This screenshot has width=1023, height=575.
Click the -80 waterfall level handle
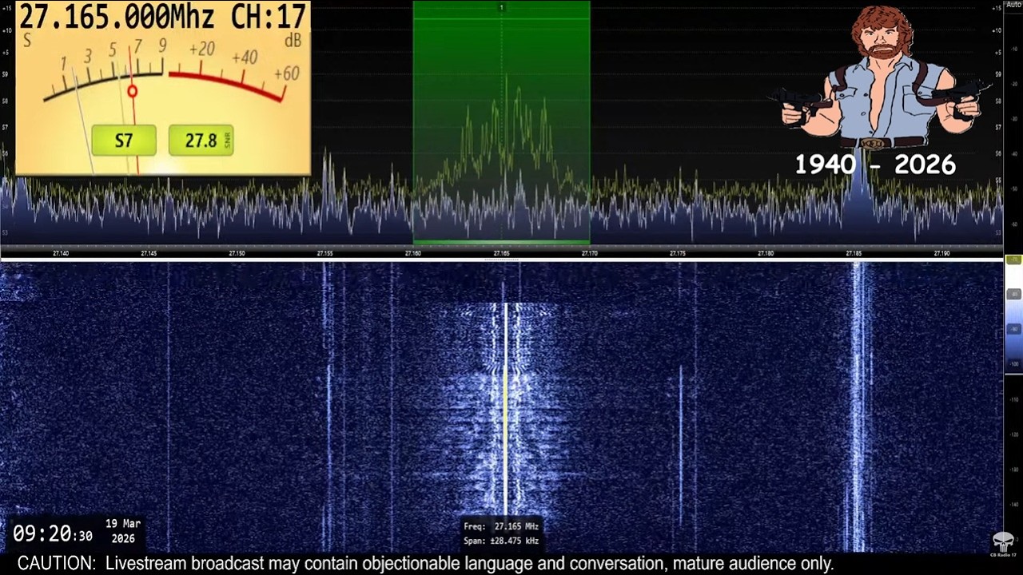click(x=1013, y=295)
